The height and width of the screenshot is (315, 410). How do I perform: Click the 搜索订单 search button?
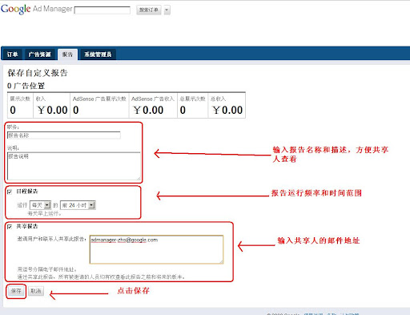click(149, 10)
